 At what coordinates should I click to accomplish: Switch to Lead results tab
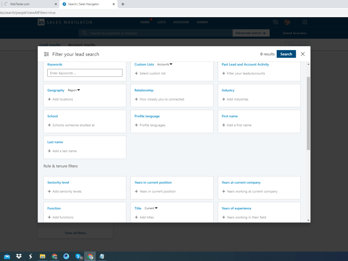click(50, 45)
